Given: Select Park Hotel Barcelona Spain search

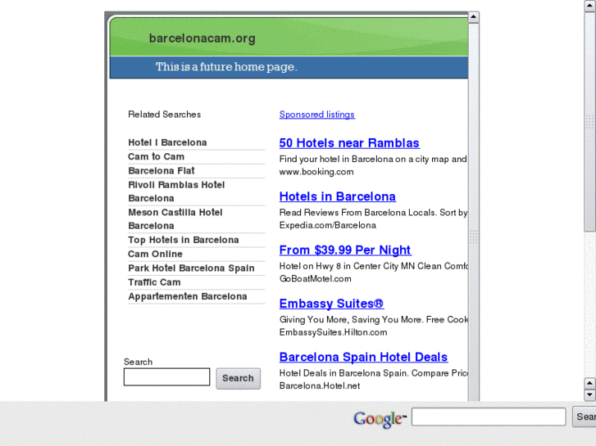Looking at the screenshot, I should 191,268.
